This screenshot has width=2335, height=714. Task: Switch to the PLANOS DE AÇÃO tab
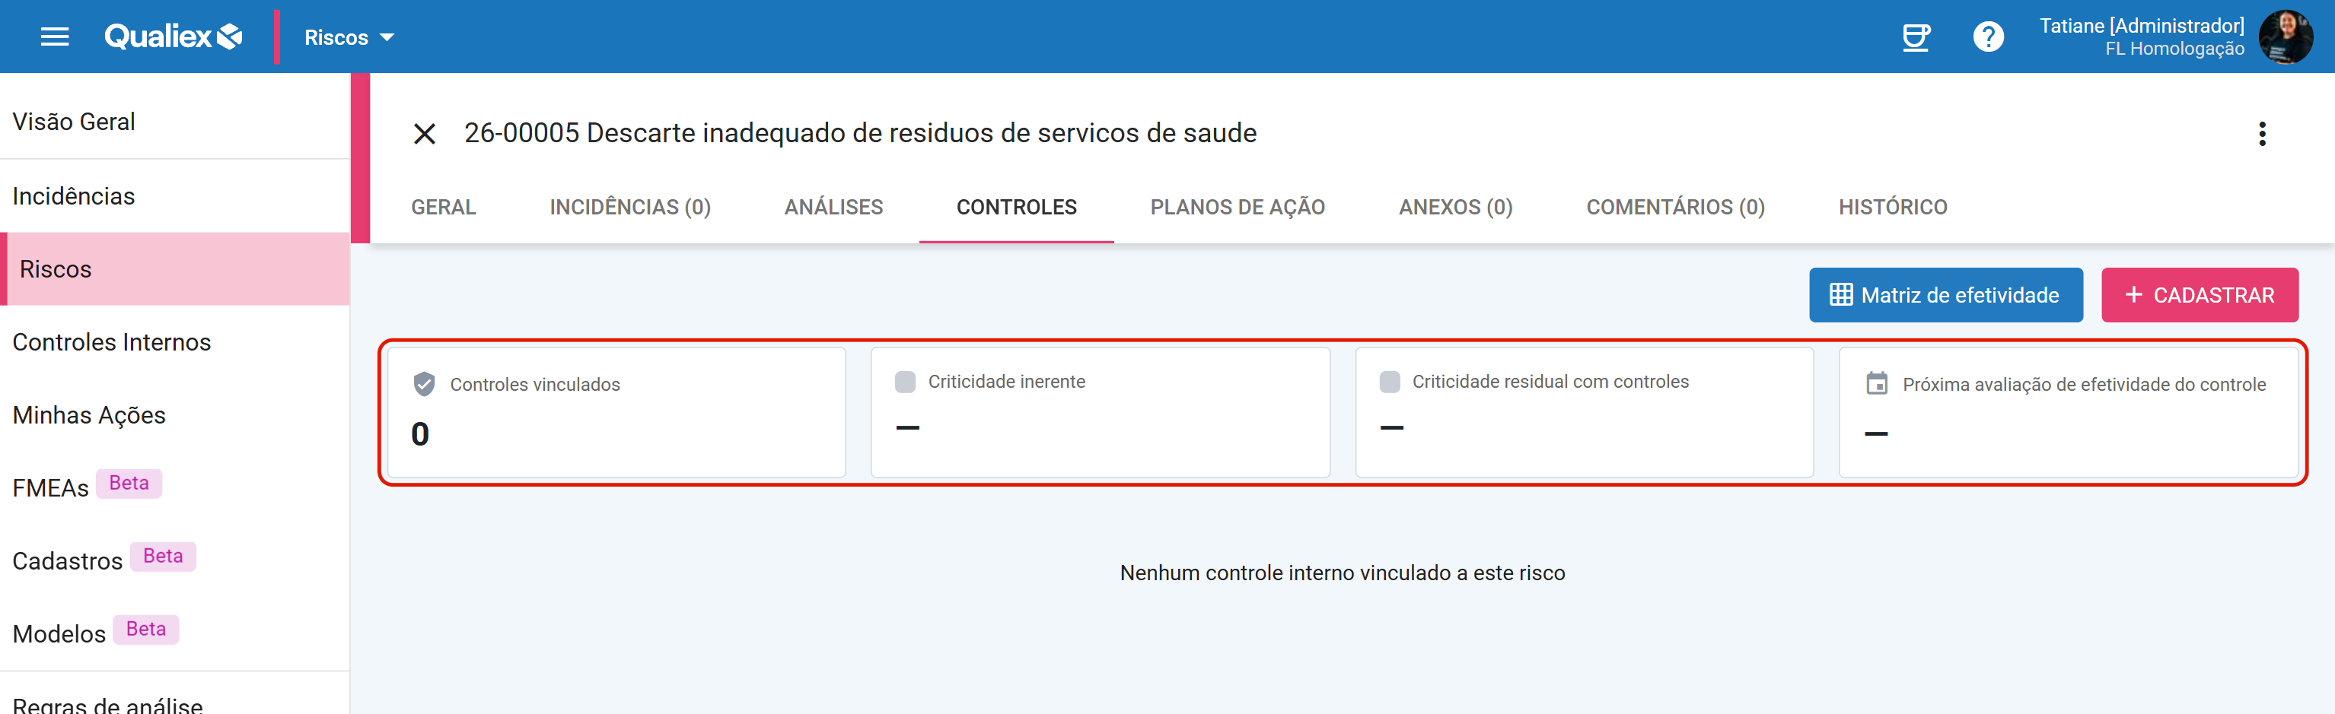pos(1238,208)
